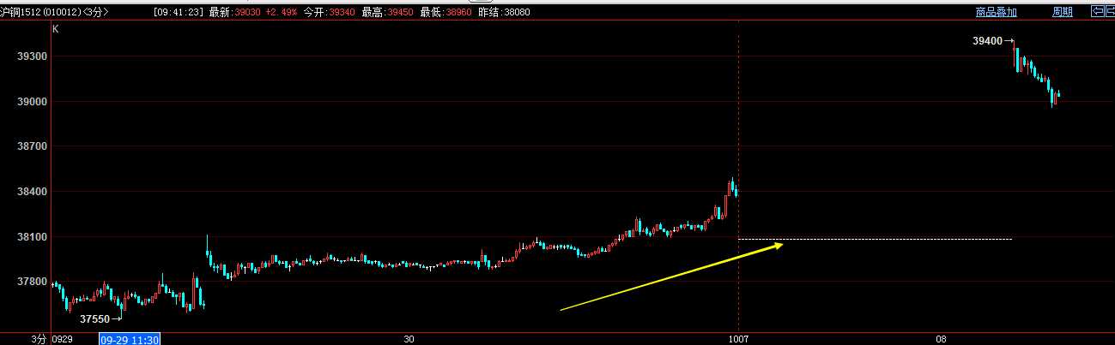Click the highlighted 09-29 11:30 time label

130,339
